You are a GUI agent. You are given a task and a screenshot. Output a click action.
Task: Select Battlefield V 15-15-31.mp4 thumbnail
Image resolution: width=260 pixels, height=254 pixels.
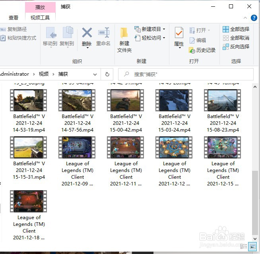pos(28,147)
